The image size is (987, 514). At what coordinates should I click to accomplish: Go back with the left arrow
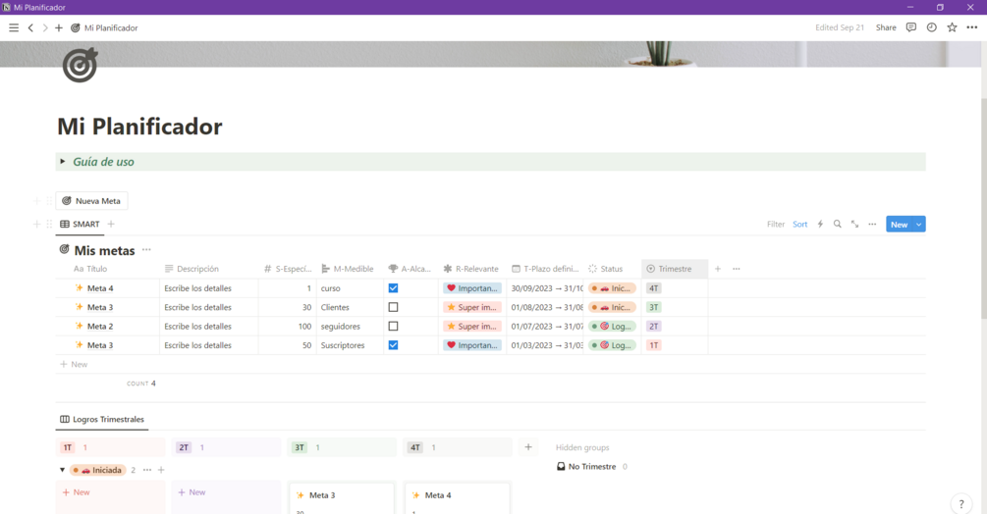(30, 27)
